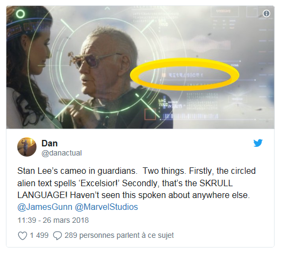Open the Stan Lee cameo image

click(140, 67)
